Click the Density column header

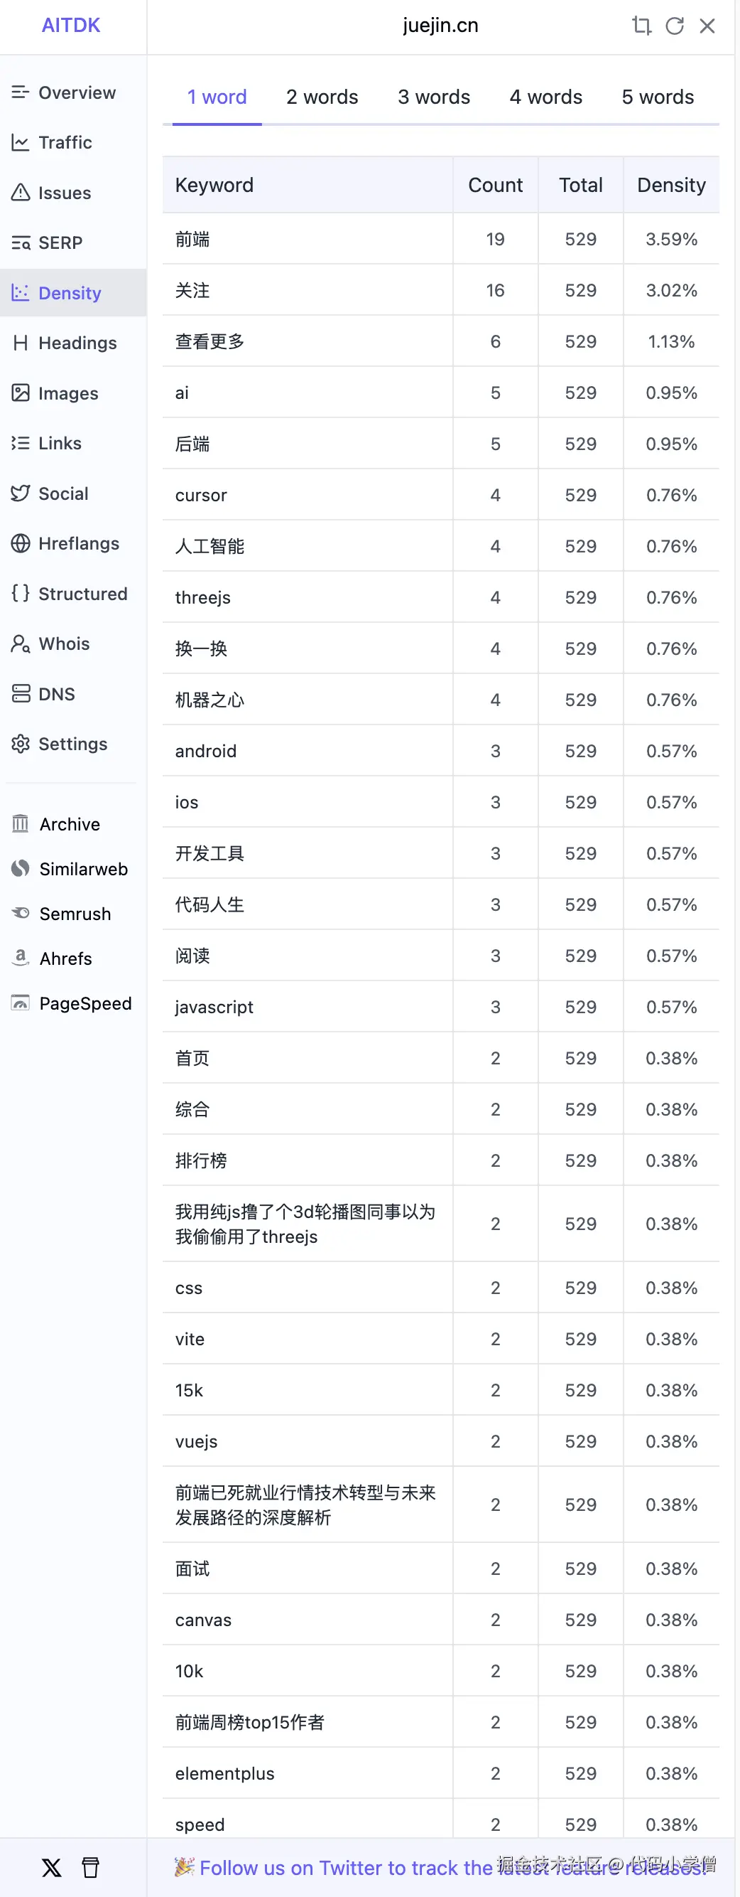coord(671,185)
